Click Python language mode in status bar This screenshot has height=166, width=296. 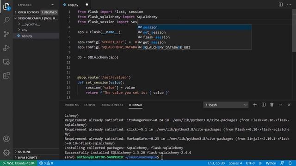271,163
